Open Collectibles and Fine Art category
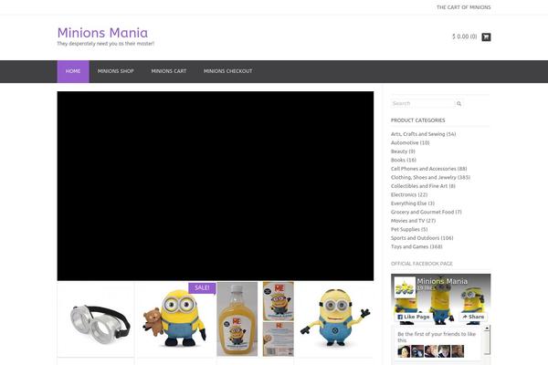Image resolution: width=548 pixels, height=365 pixels. 423,186
